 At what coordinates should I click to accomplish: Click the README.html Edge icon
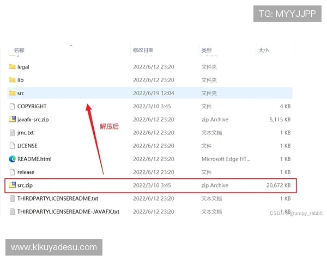click(13, 159)
